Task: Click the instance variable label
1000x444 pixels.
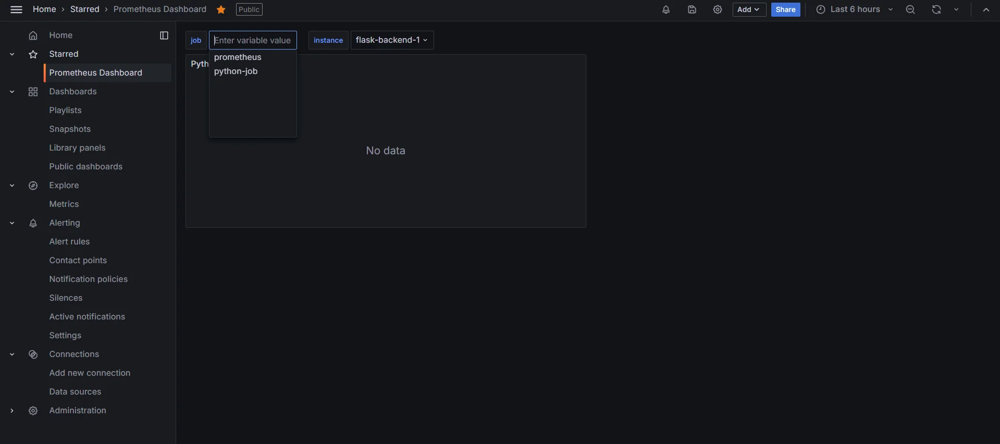Action: [x=328, y=40]
